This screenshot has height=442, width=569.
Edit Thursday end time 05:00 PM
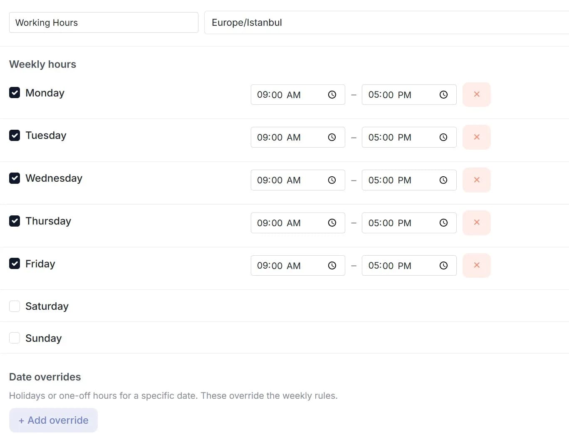tap(409, 223)
